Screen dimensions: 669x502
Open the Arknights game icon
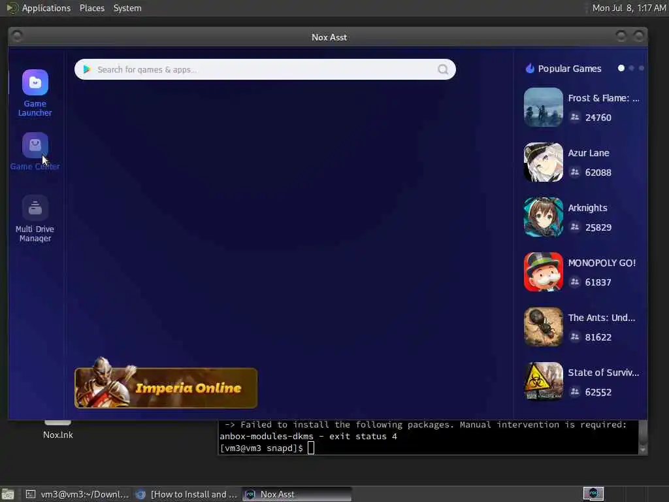click(543, 217)
